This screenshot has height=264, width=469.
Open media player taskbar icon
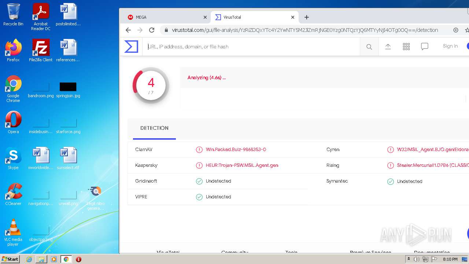(54, 259)
